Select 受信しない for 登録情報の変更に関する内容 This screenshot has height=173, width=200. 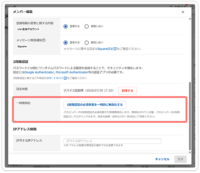click(x=87, y=26)
